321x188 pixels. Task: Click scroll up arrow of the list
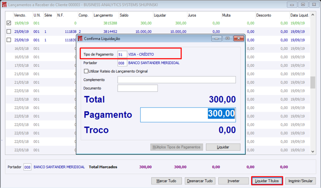[312, 15]
